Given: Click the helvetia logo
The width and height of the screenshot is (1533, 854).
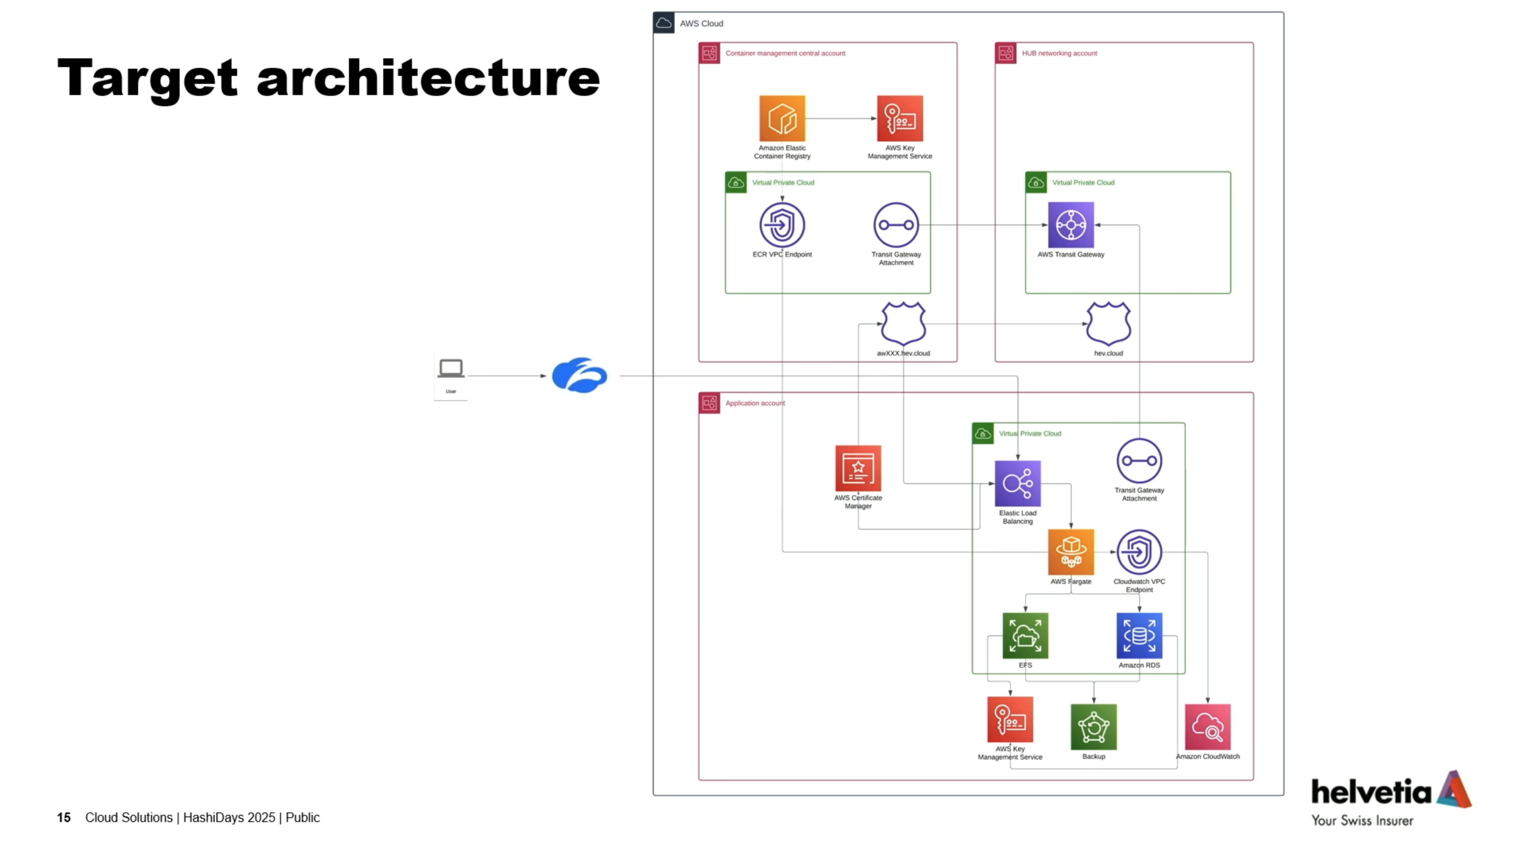Looking at the screenshot, I should click(1391, 798).
